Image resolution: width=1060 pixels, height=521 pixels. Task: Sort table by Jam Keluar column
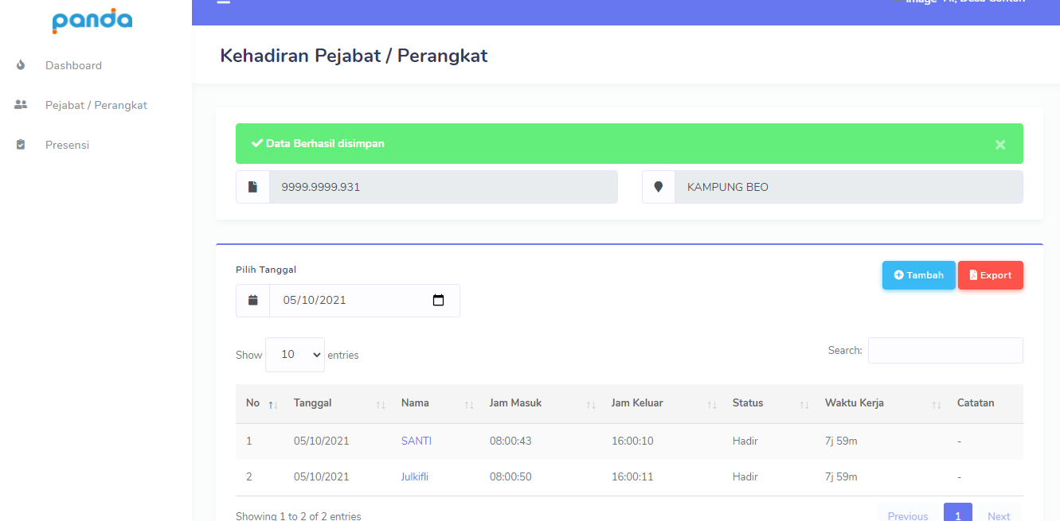click(x=663, y=403)
